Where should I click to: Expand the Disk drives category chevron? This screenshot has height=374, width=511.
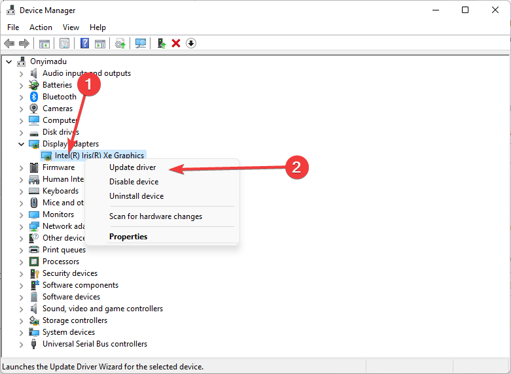pyautogui.click(x=21, y=133)
